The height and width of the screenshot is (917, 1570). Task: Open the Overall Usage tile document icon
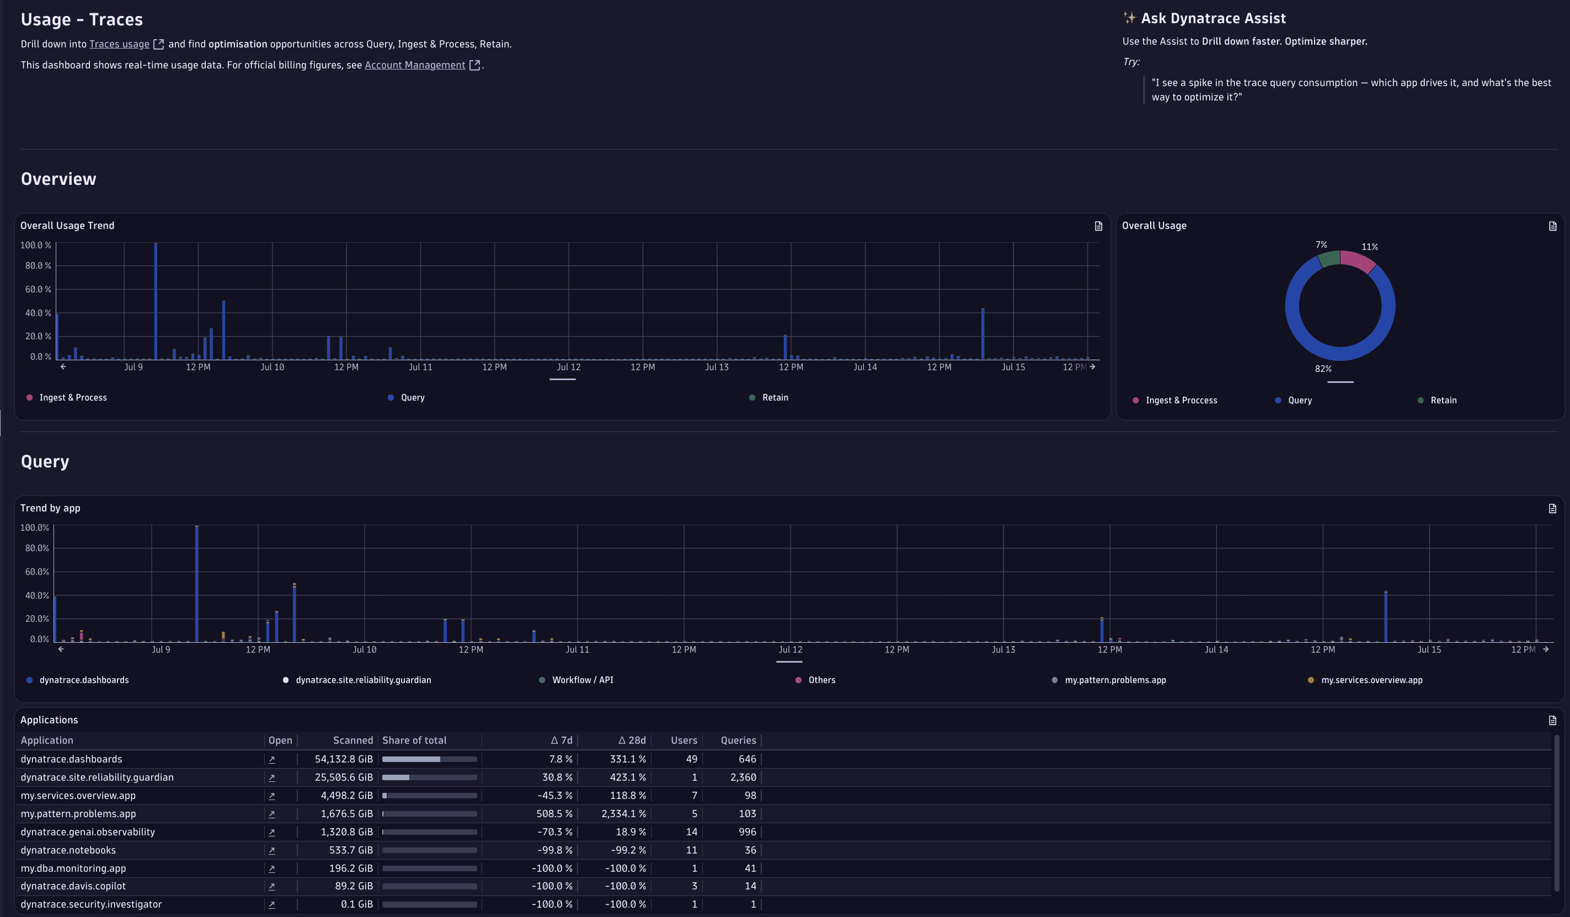pos(1552,226)
